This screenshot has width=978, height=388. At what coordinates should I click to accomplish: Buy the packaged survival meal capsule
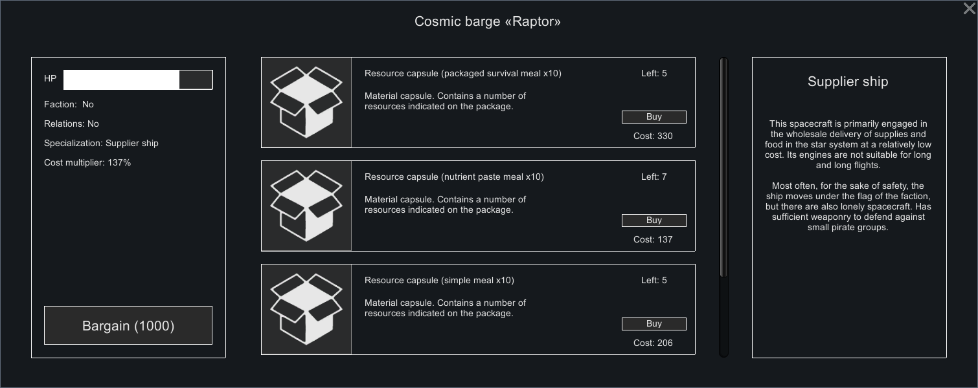pyautogui.click(x=654, y=117)
